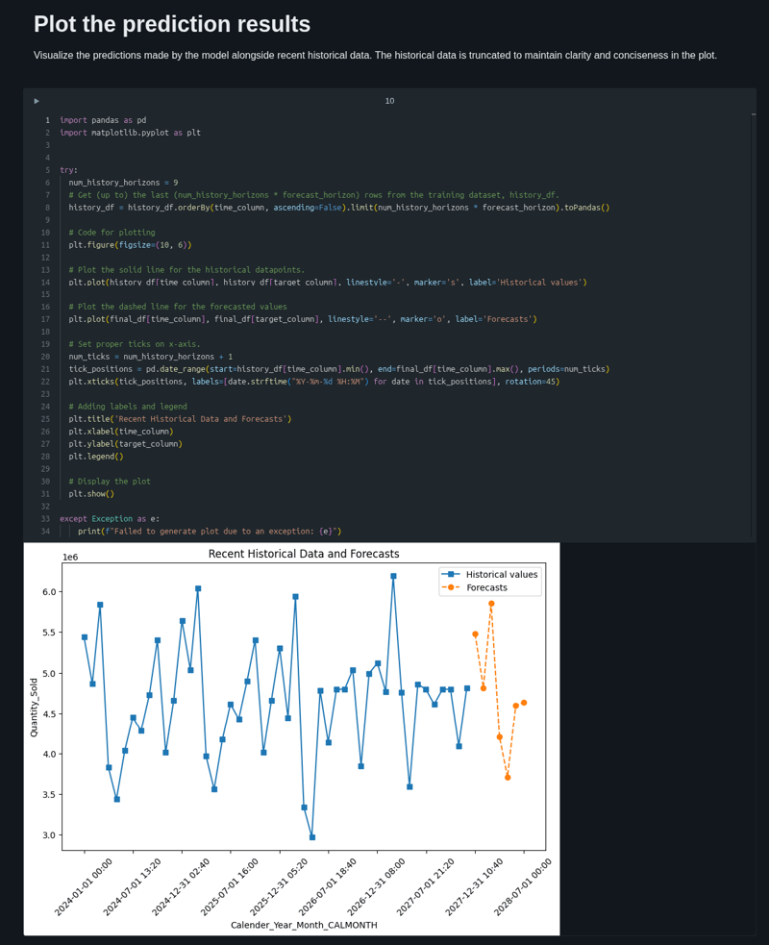This screenshot has width=769, height=945.
Task: Click the orange Forecasts legend marker
Action: (451, 587)
